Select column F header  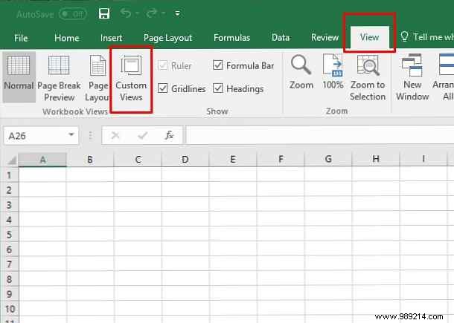281,159
